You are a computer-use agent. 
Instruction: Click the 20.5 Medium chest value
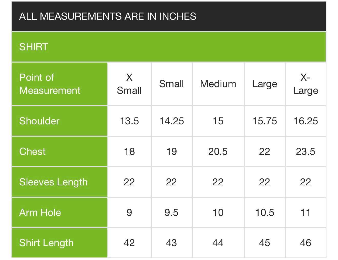pyautogui.click(x=218, y=152)
